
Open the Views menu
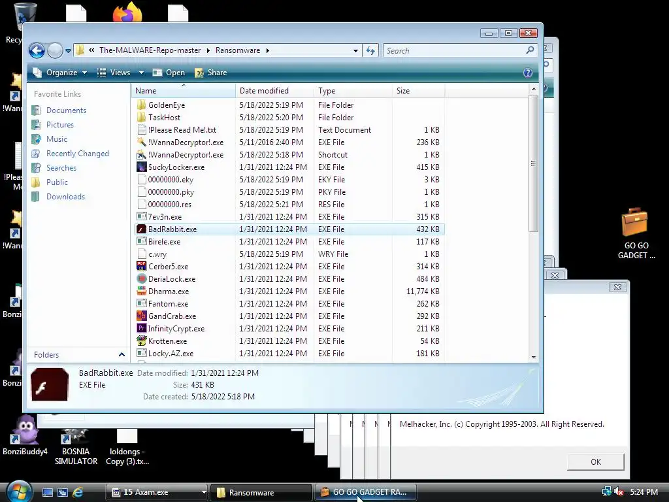114,73
